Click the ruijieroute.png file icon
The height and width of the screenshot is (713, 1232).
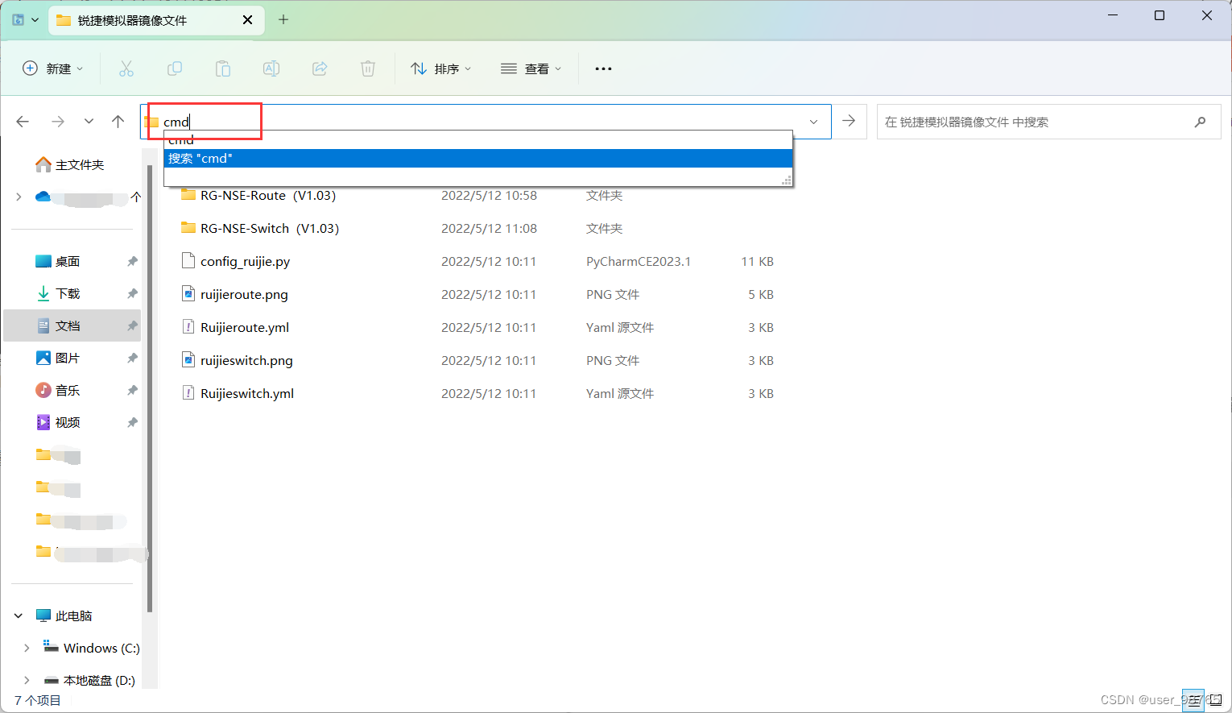[x=188, y=294]
